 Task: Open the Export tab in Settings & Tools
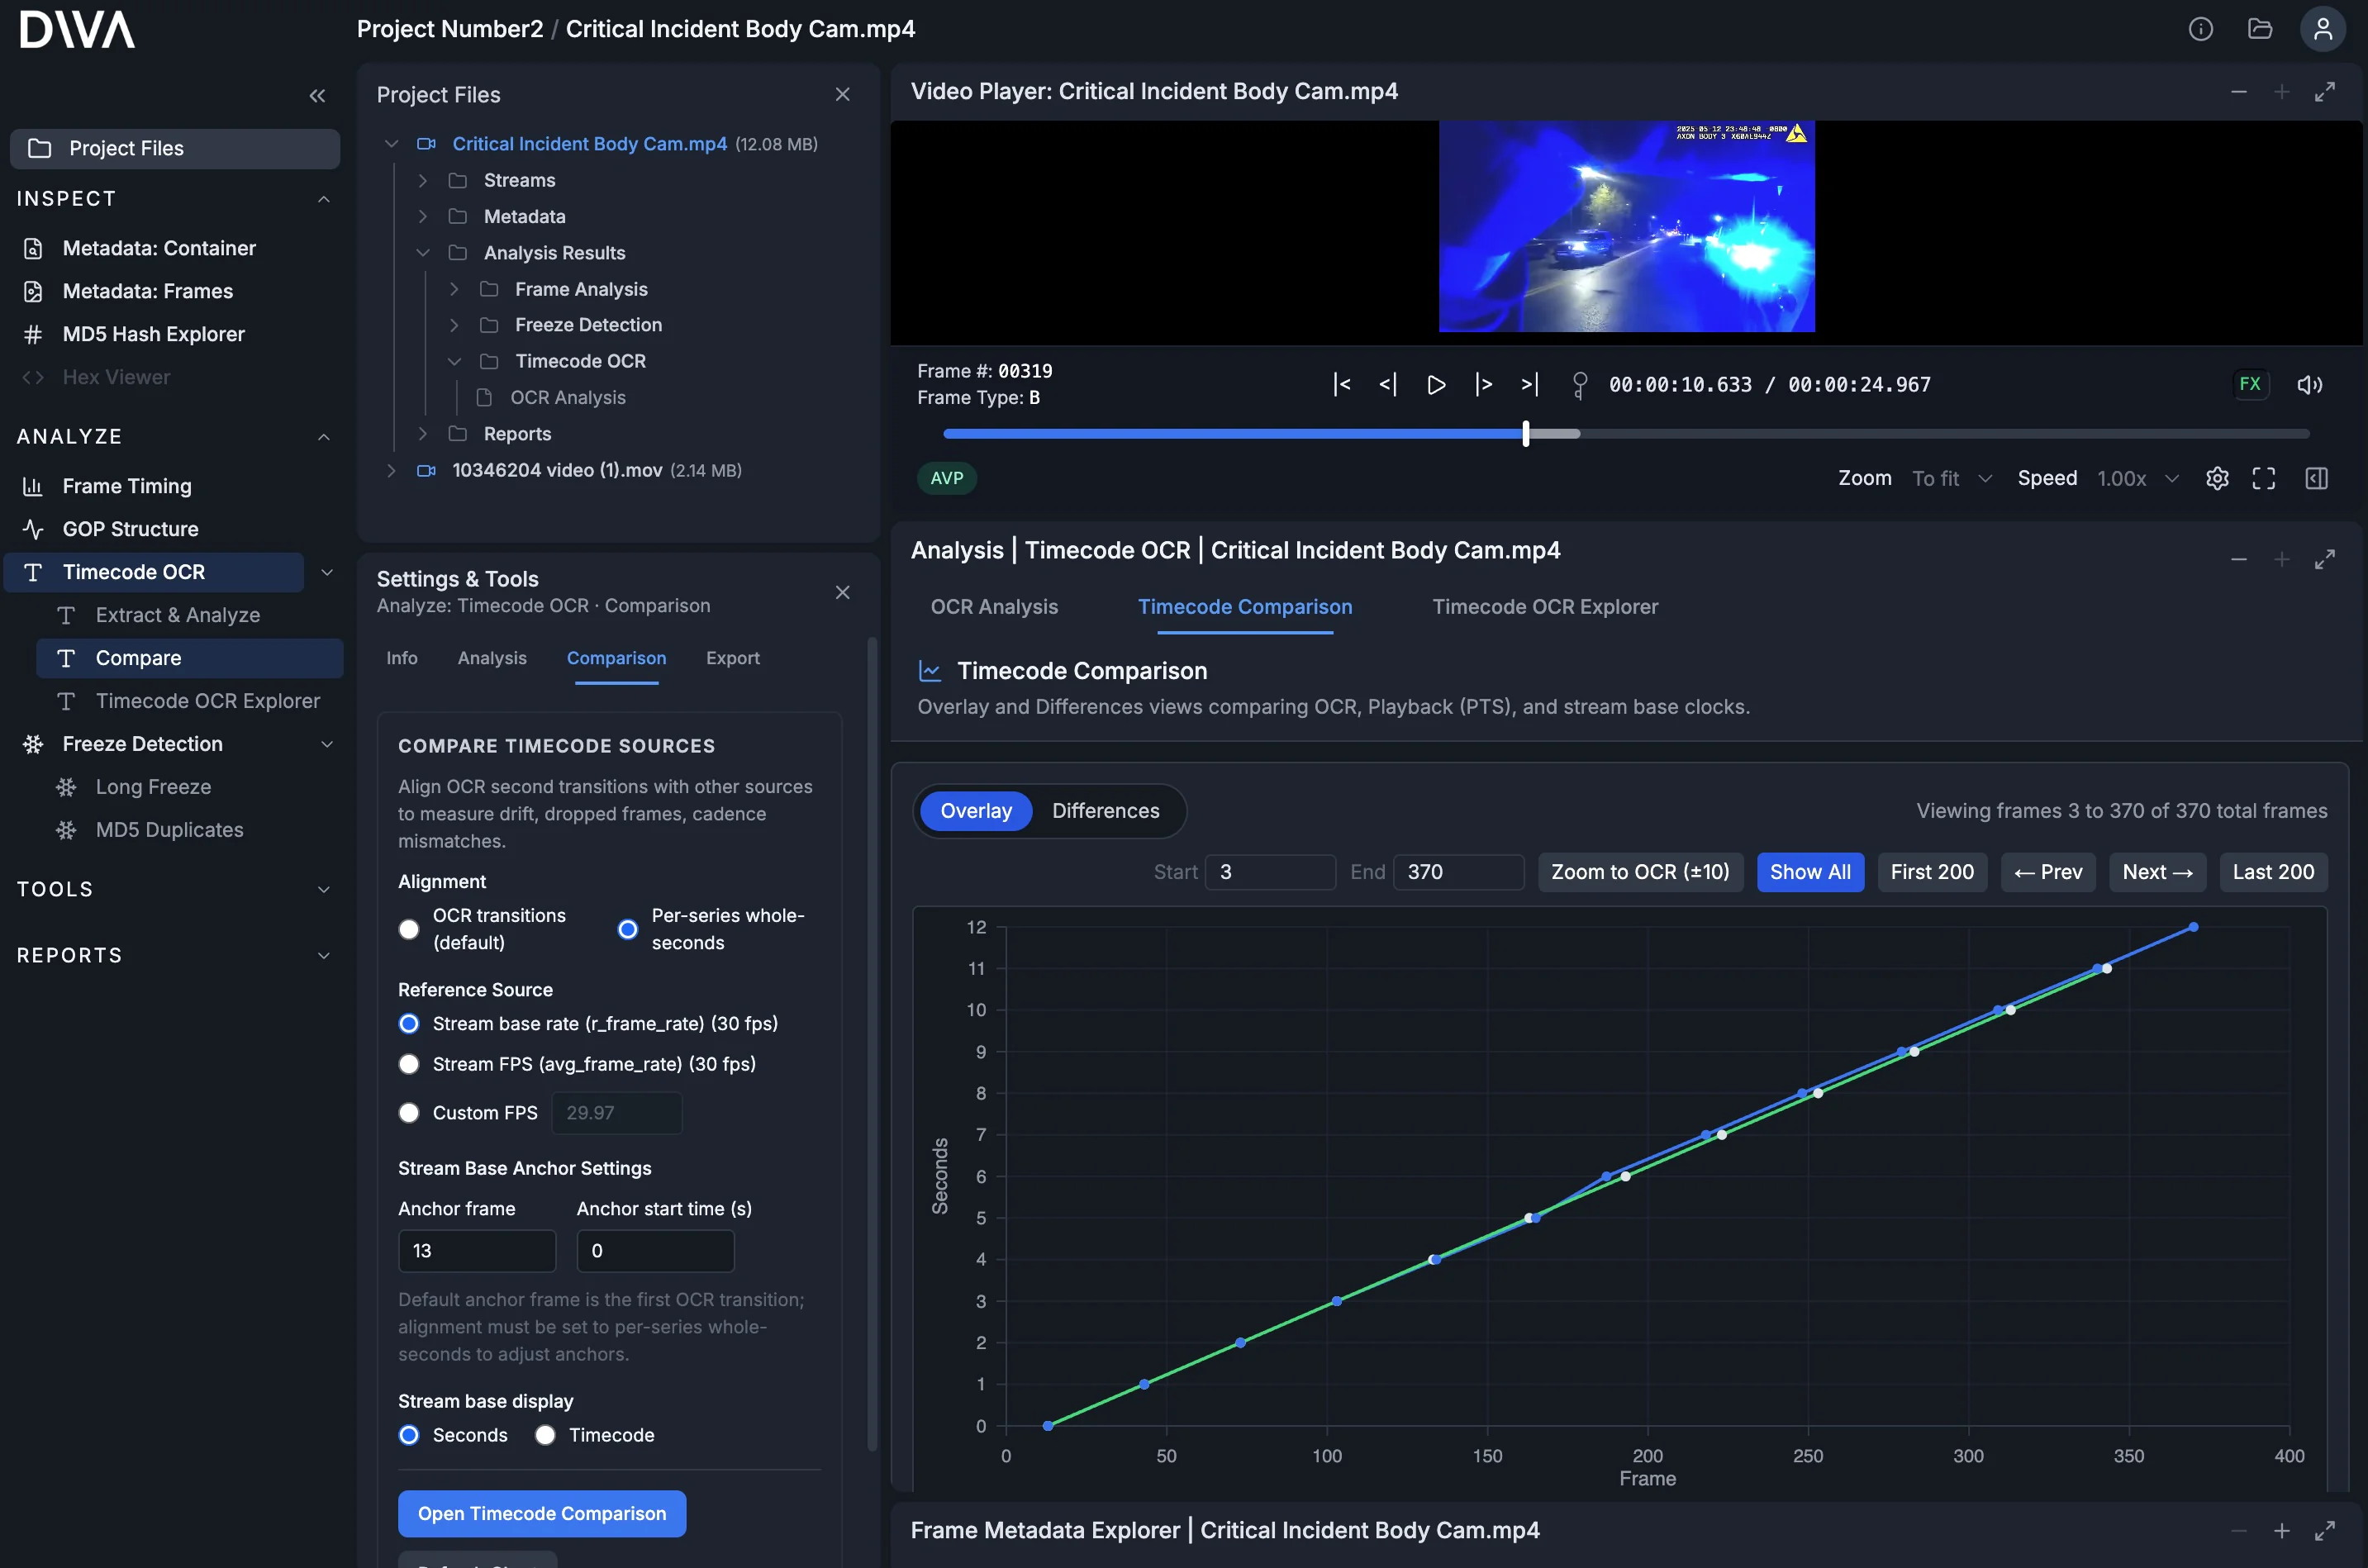tap(733, 659)
